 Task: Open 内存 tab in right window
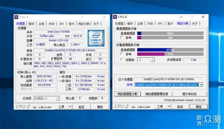click(150, 24)
